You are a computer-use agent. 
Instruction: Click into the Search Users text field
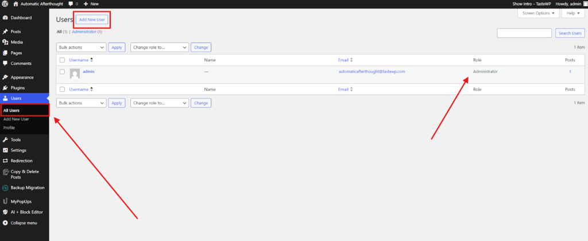coord(524,33)
